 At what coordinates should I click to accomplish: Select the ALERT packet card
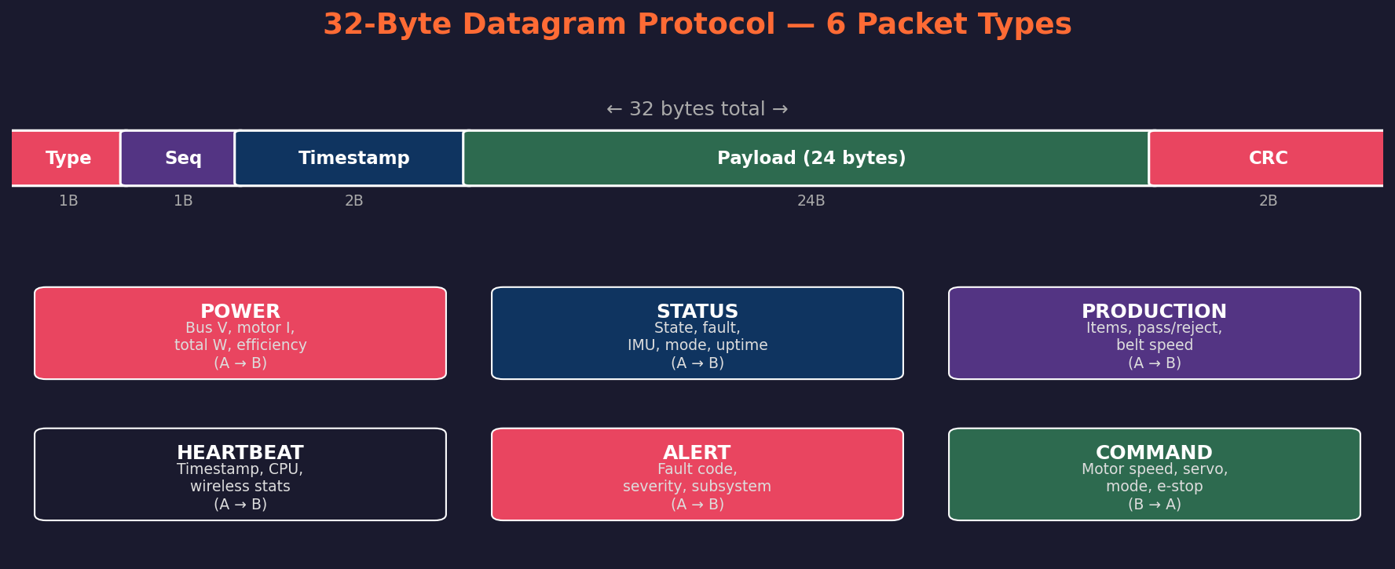tap(697, 474)
